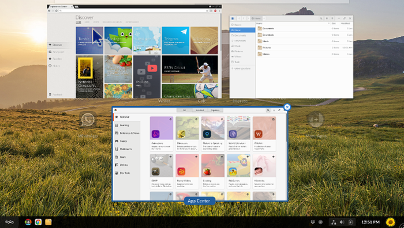
Task: Open Files folder icon in taskbar
Action: click(48, 222)
